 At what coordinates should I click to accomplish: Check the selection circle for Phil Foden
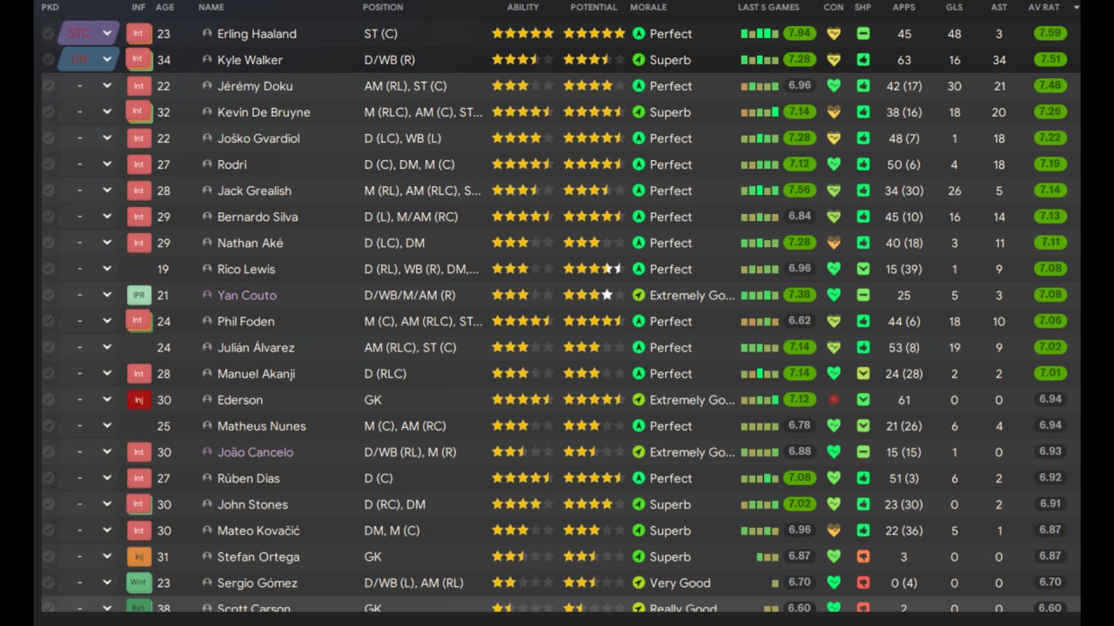pyautogui.click(x=48, y=321)
